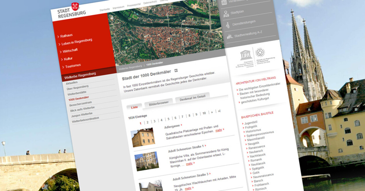Click the aerial city header image
This screenshot has height=191, width=365.
(166, 32)
